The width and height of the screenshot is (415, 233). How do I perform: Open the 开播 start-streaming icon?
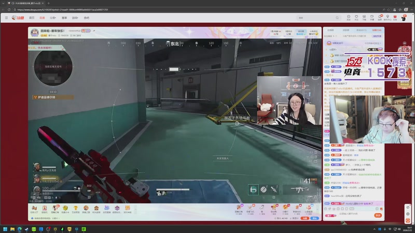[372, 18]
